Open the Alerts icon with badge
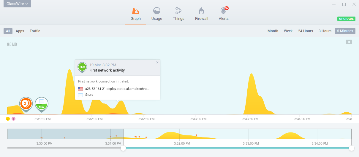The height and width of the screenshot is (157, 359). tap(224, 11)
